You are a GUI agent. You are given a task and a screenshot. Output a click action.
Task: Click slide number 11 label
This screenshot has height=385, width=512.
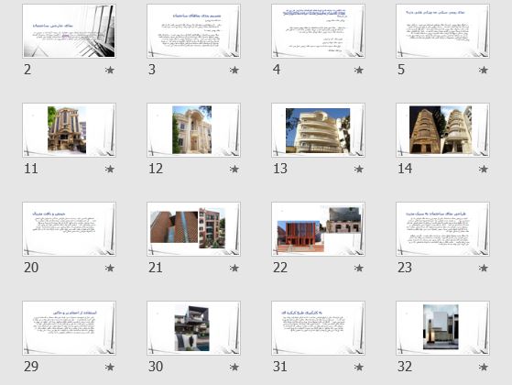pos(31,169)
